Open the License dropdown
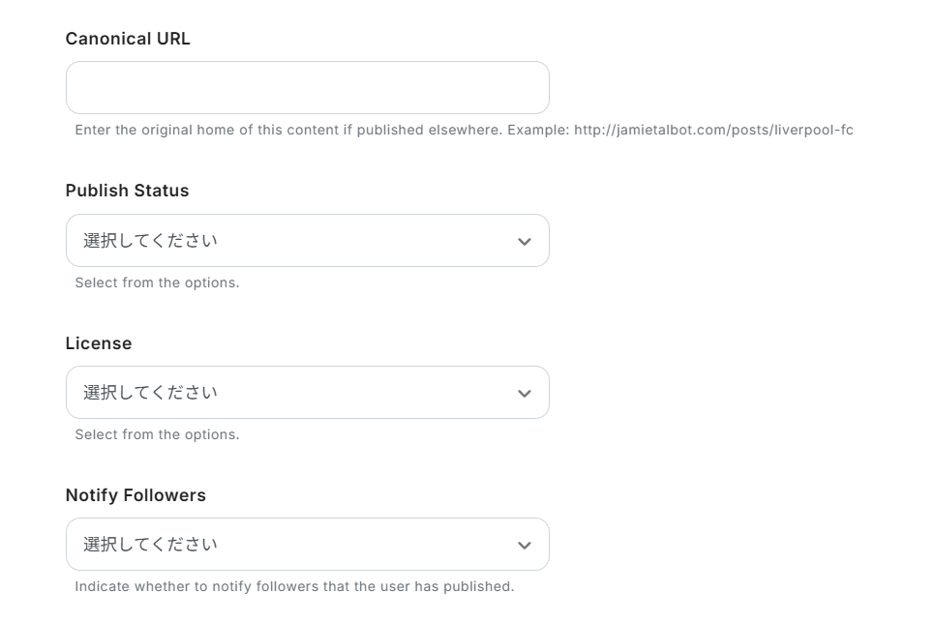This screenshot has width=934, height=623. click(x=307, y=393)
